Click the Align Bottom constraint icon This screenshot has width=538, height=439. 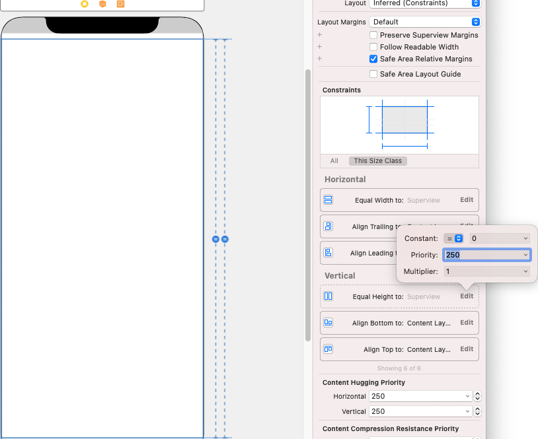[328, 322]
